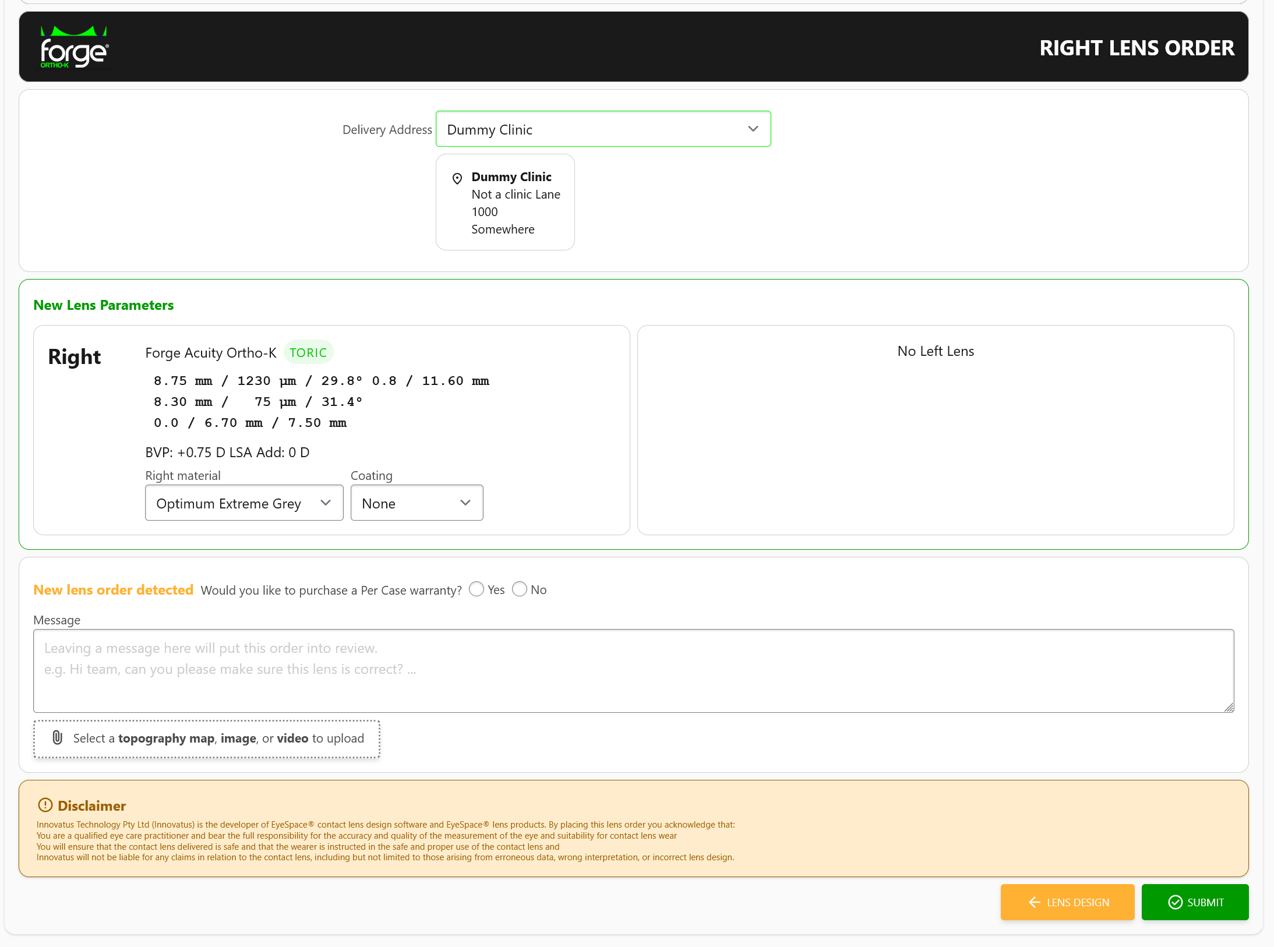This screenshot has height=947, width=1274.
Task: Click the 'Forge Acuity Ortho-K' lens name
Action: point(210,353)
